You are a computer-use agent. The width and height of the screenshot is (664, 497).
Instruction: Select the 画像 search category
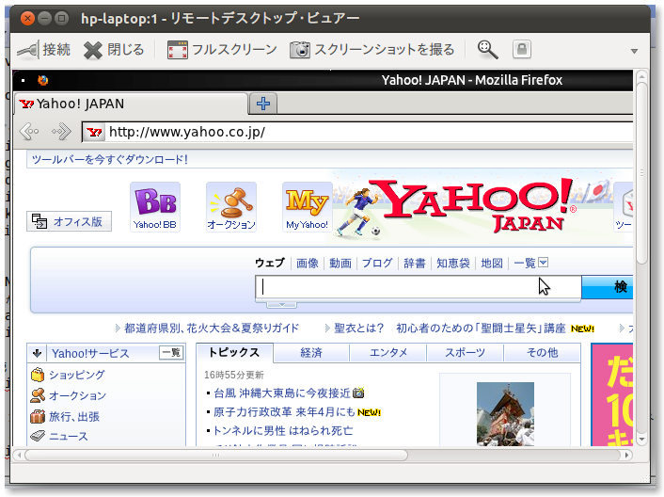pos(307,264)
